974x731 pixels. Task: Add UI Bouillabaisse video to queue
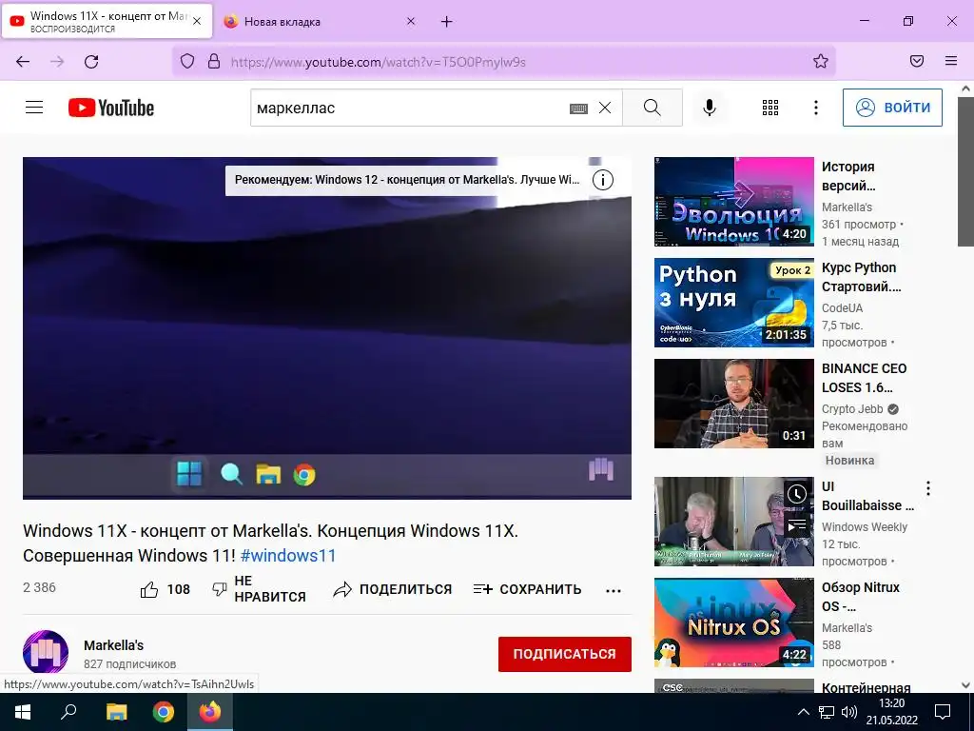796,525
